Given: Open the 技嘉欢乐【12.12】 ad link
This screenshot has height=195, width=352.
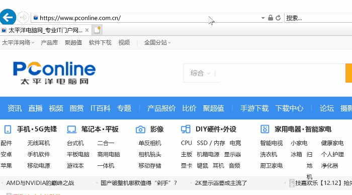Looking at the screenshot, I should pyautogui.click(x=323, y=183).
